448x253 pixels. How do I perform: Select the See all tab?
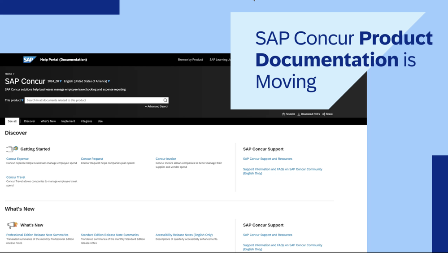pyautogui.click(x=12, y=121)
